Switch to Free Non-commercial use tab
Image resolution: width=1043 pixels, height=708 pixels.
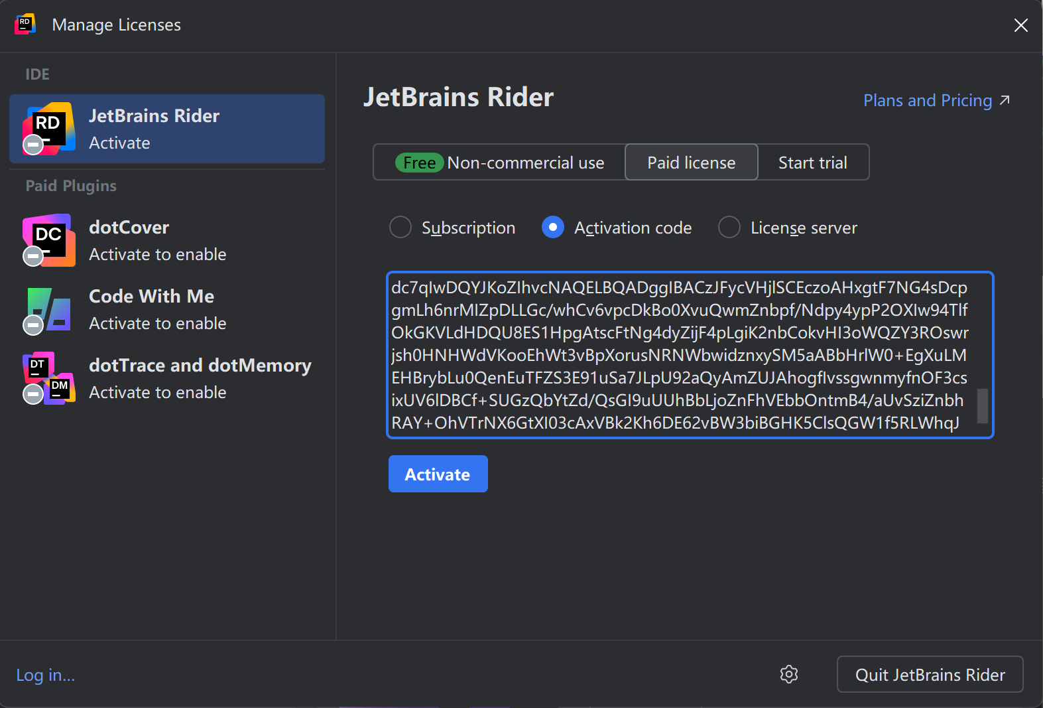click(x=499, y=163)
